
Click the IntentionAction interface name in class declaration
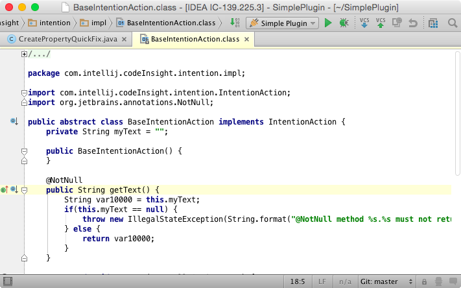pos(302,122)
